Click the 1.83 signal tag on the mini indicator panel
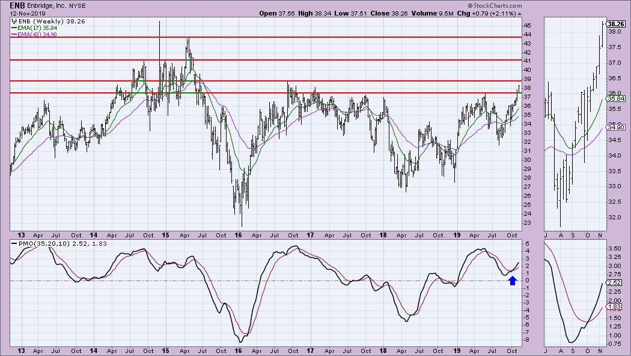The width and height of the screenshot is (631, 356). [x=615, y=307]
